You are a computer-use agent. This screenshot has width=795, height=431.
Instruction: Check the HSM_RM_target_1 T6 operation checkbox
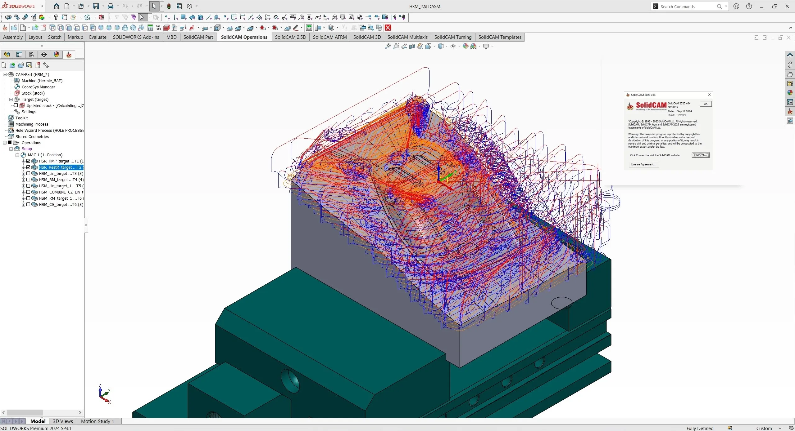(x=28, y=198)
